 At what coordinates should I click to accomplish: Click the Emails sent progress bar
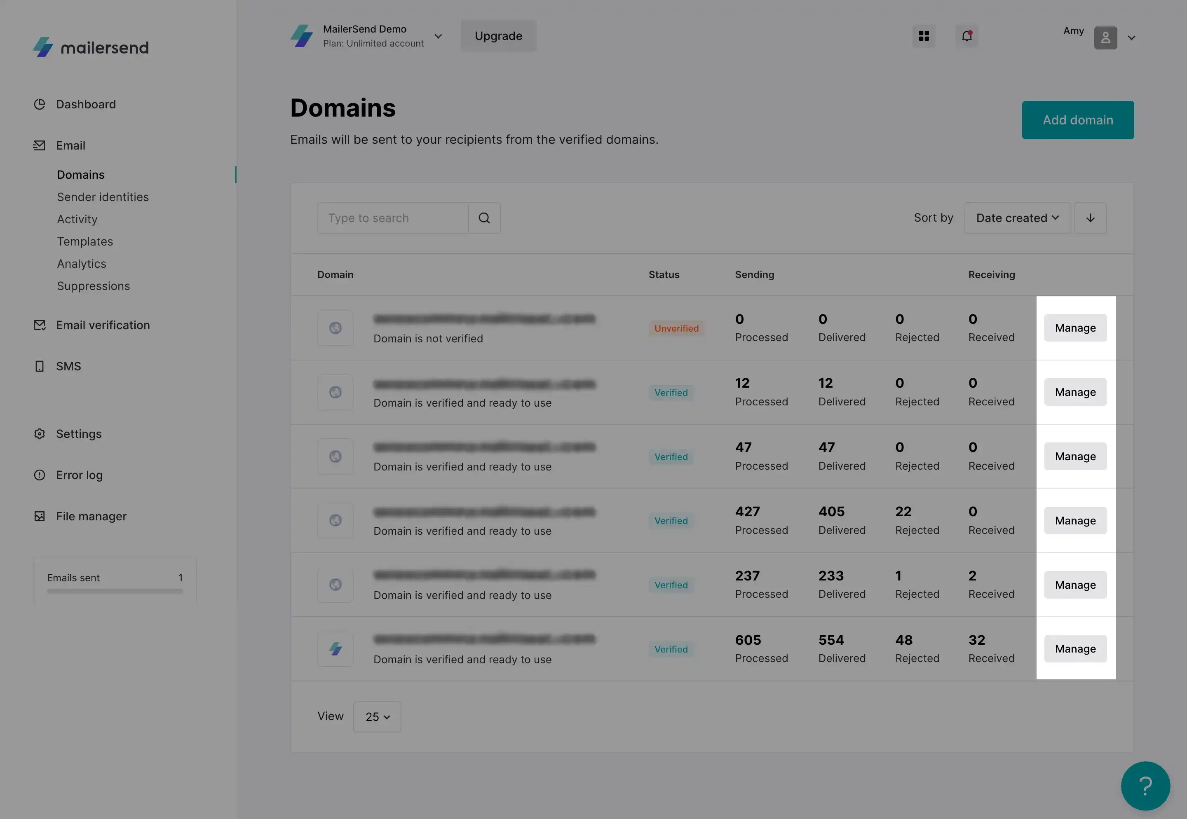coord(115,591)
